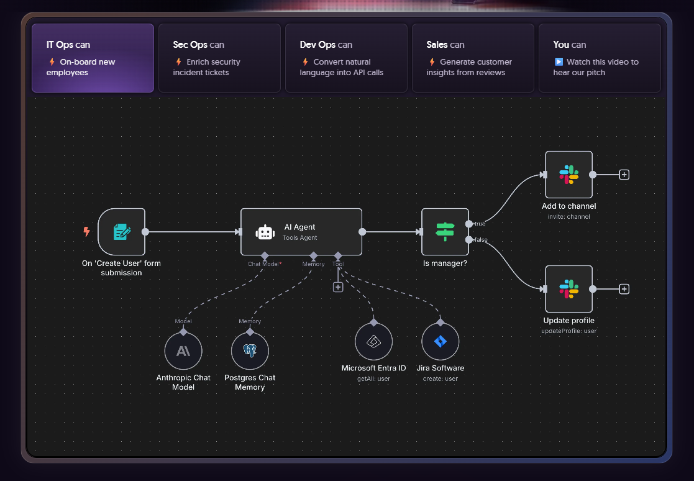The width and height of the screenshot is (694, 481).
Task: Click lightning icon in 'Dev Ops can' card
Action: [x=306, y=62]
